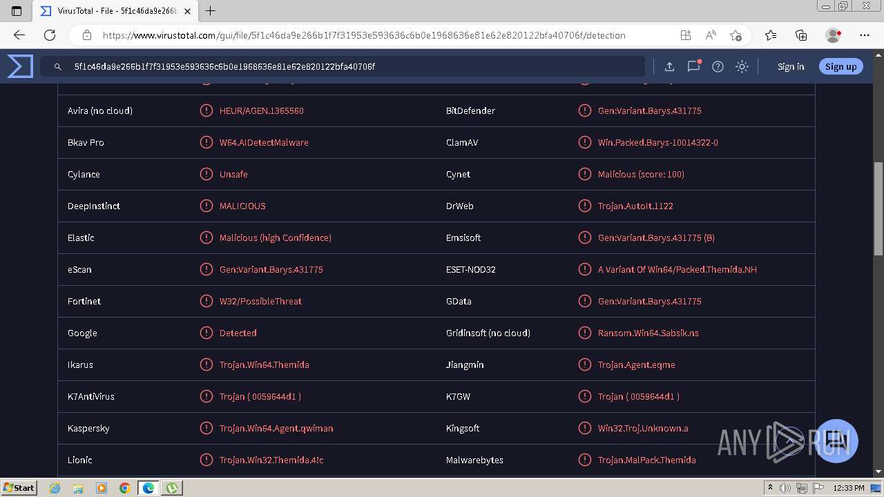Click Avira alert icon for HEUR/AGEN.1365560
Image resolution: width=884 pixels, height=497 pixels.
(206, 110)
